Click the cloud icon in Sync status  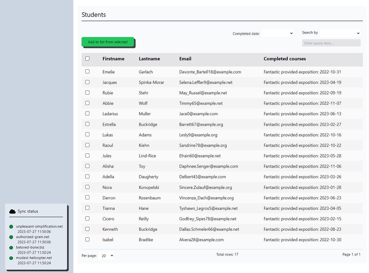pos(12,211)
